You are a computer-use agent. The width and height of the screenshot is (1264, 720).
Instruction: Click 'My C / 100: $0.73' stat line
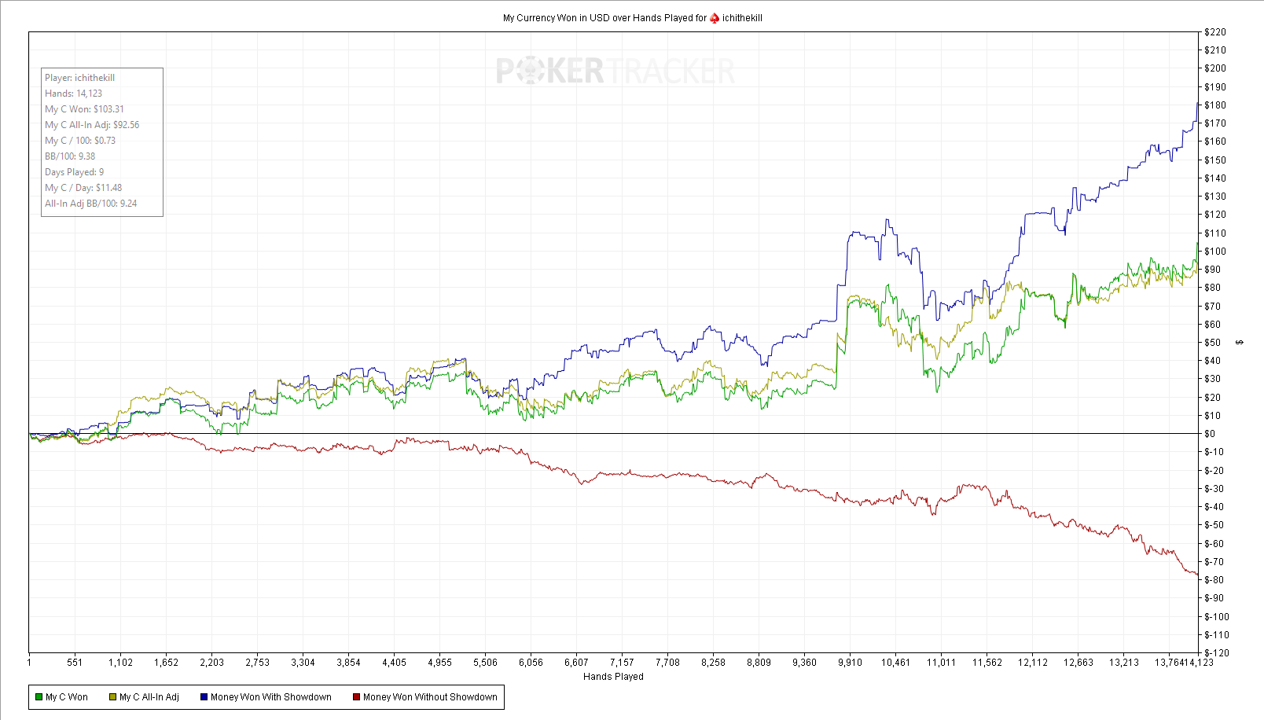[80, 141]
